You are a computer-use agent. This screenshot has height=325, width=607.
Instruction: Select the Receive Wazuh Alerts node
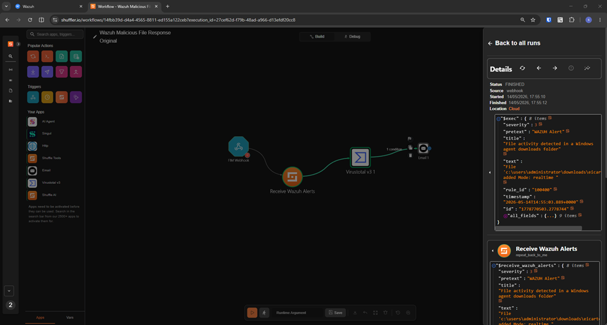[x=292, y=176]
